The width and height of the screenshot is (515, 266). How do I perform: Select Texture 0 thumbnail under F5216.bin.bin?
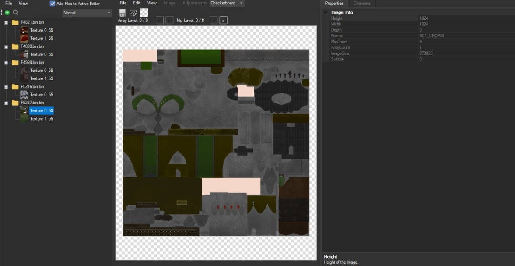(25, 94)
